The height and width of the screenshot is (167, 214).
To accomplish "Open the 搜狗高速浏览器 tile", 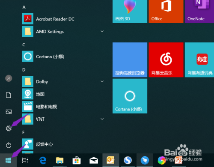I will 130,60.
